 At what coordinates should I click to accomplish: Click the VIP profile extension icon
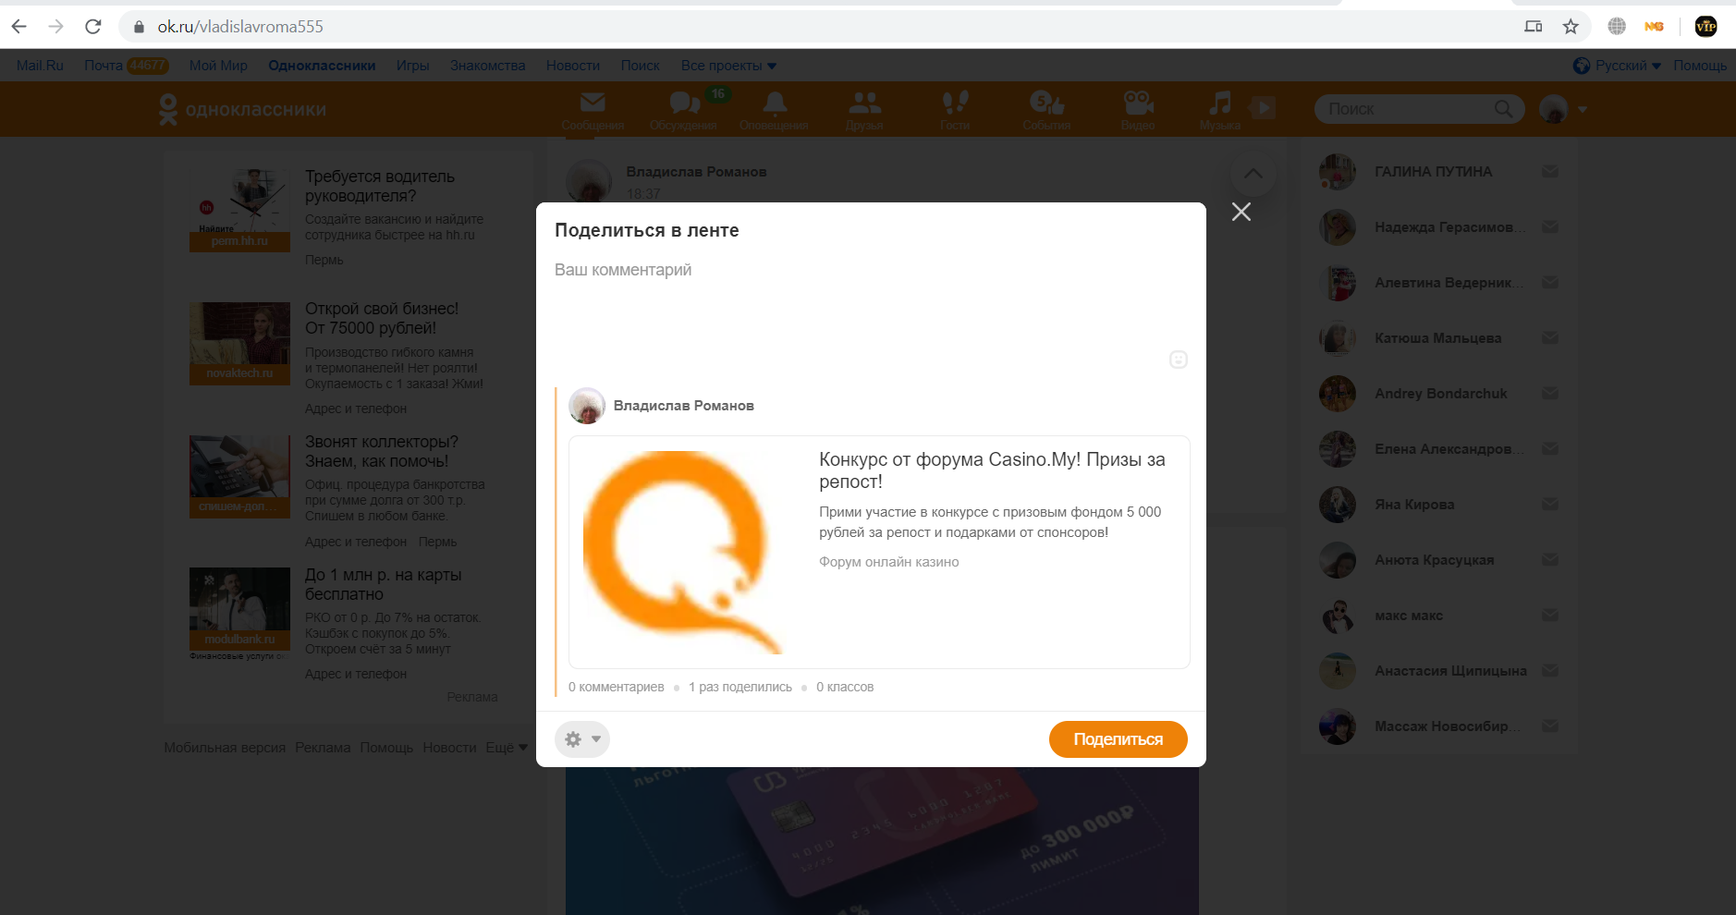[x=1705, y=27]
